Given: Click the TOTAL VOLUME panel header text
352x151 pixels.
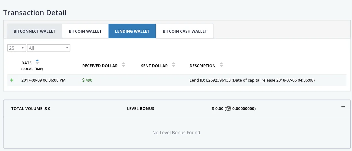Looking at the screenshot, I should (31, 109).
